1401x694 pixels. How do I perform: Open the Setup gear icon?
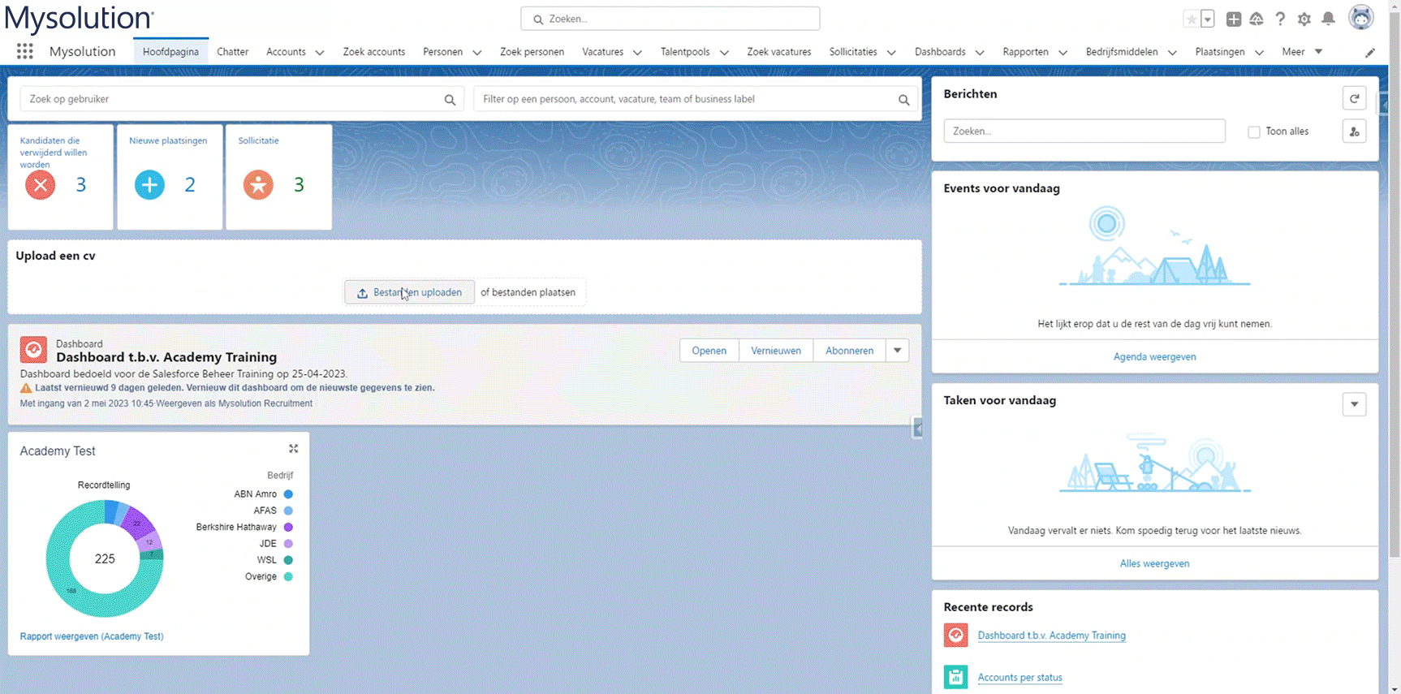point(1304,19)
